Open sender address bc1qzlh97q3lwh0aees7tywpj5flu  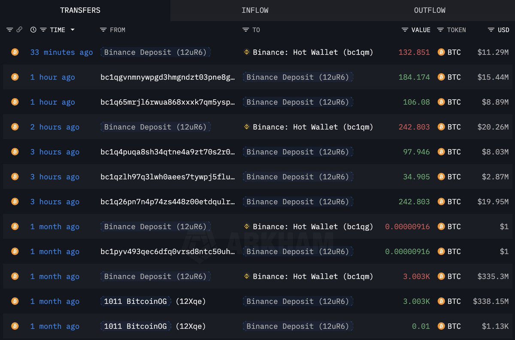[x=168, y=177]
